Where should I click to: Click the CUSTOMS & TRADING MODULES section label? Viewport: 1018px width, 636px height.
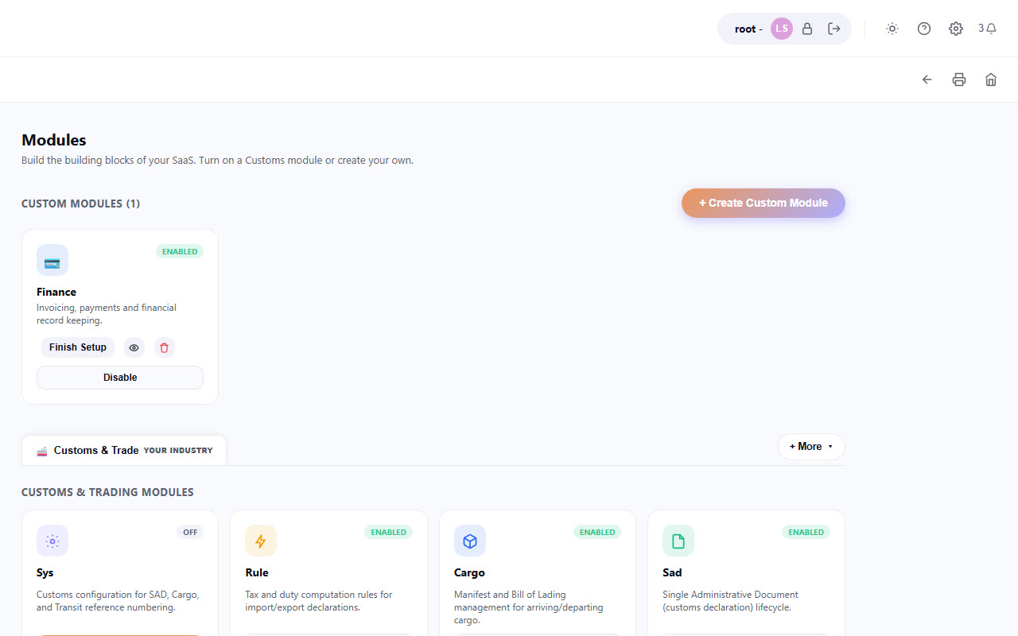click(107, 492)
